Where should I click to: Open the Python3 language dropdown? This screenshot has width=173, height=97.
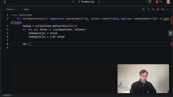(x=11, y=9)
